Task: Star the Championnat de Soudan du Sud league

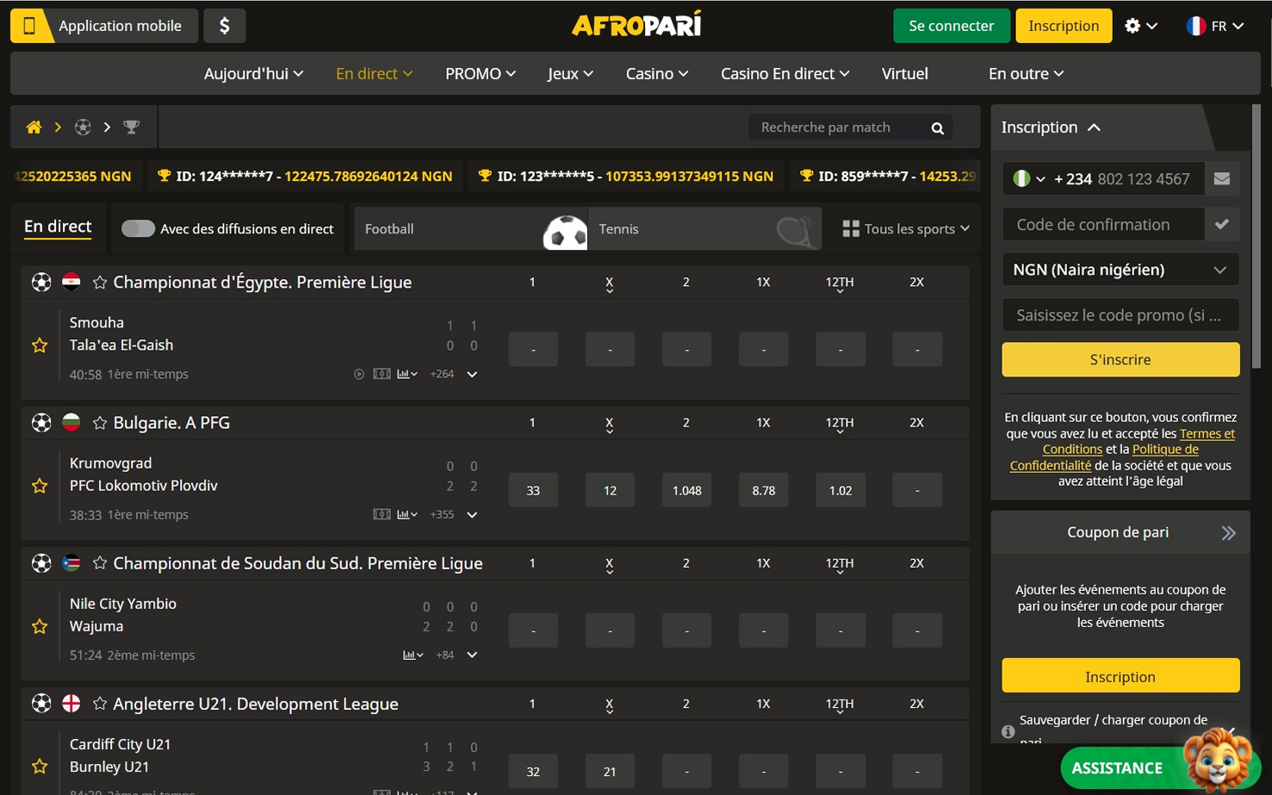Action: (100, 563)
